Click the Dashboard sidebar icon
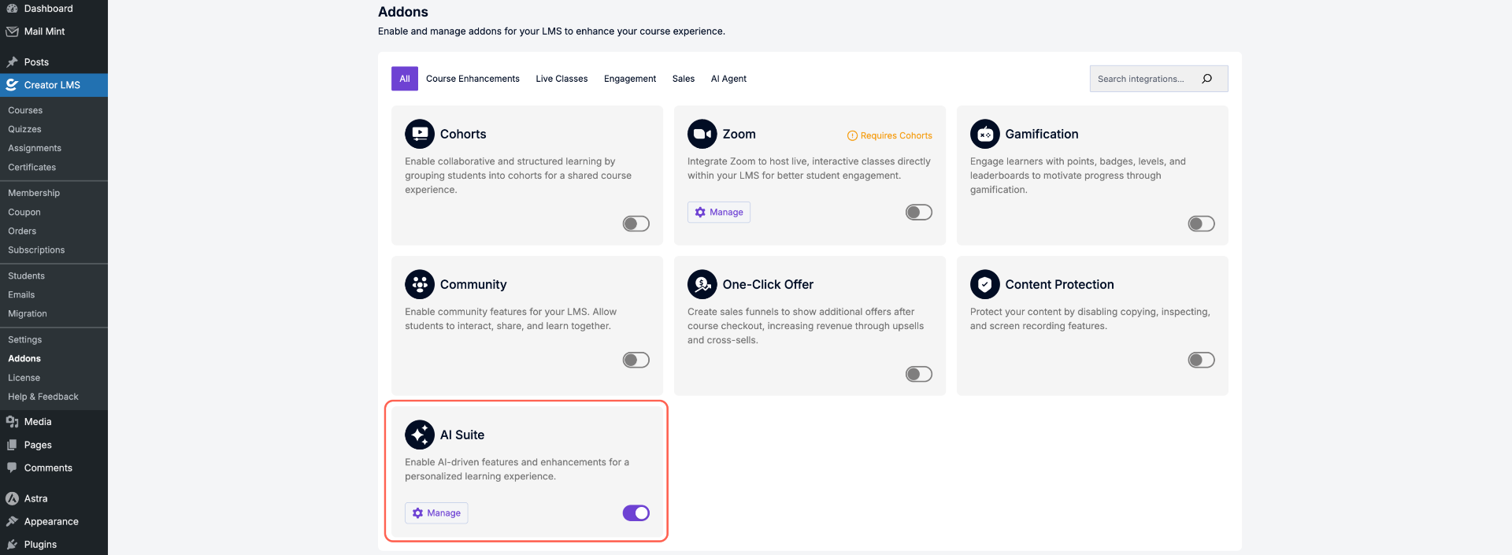This screenshot has width=1512, height=555. pyautogui.click(x=12, y=9)
